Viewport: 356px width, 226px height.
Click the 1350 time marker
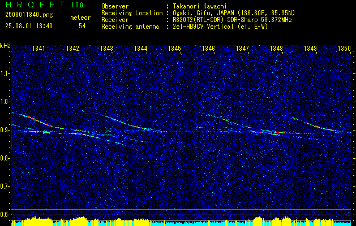(345, 48)
